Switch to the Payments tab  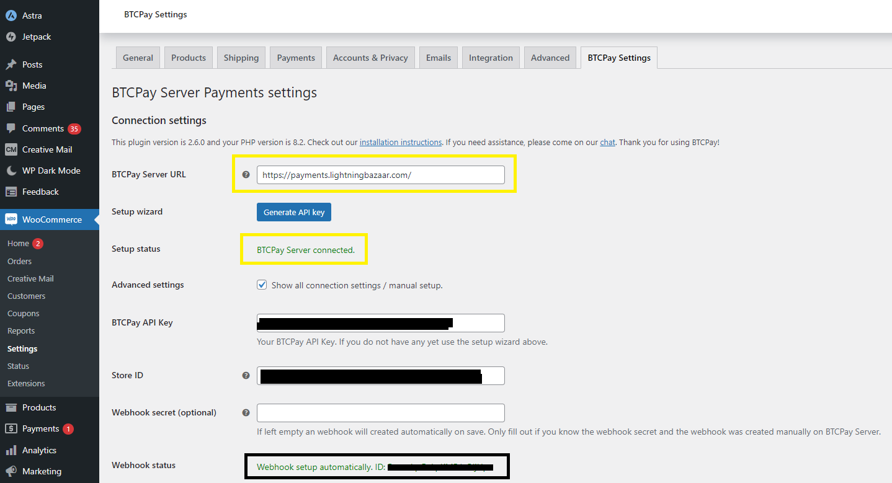[x=296, y=58]
